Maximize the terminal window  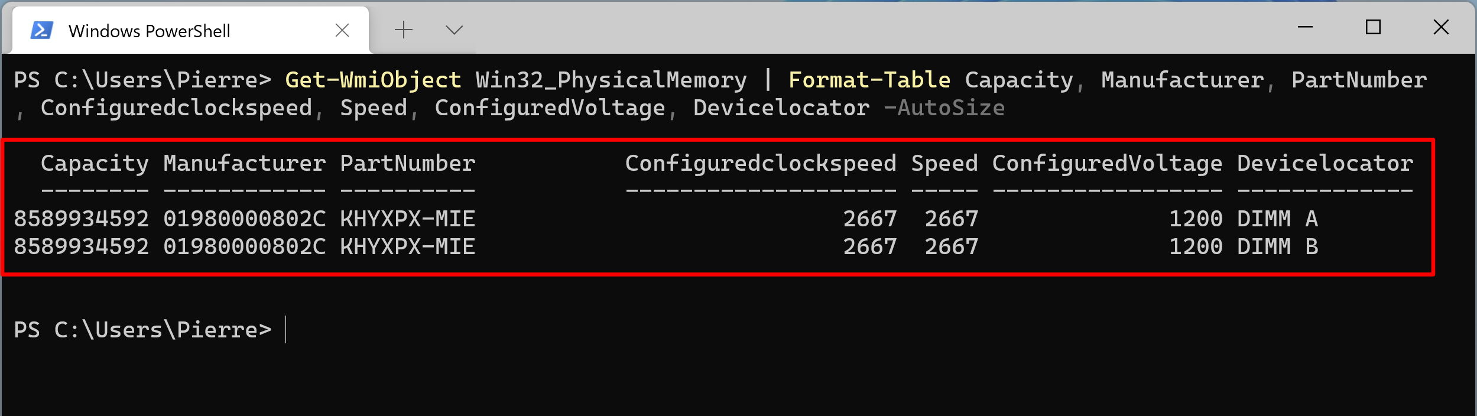tap(1373, 27)
